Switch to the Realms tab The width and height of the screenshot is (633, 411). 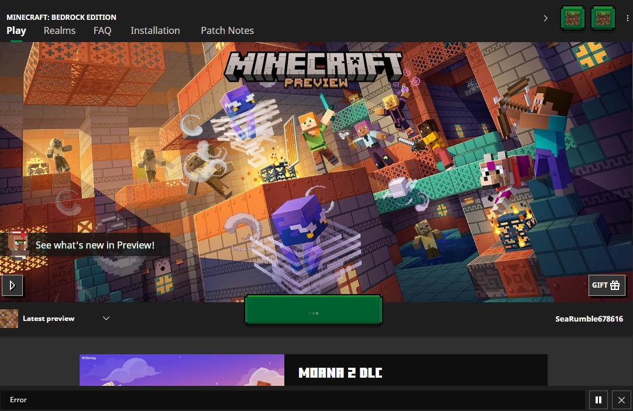(59, 30)
